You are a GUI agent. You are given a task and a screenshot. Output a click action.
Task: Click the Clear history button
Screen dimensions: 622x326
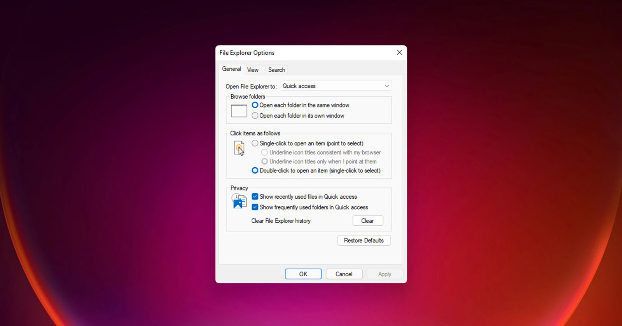[x=368, y=221]
